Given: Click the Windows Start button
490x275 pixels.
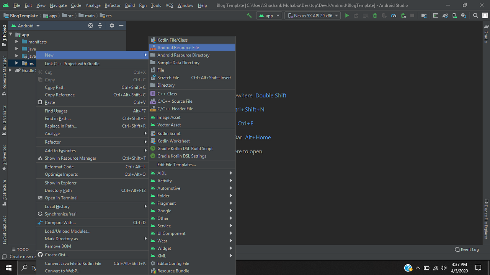Looking at the screenshot, I should coord(8,268).
